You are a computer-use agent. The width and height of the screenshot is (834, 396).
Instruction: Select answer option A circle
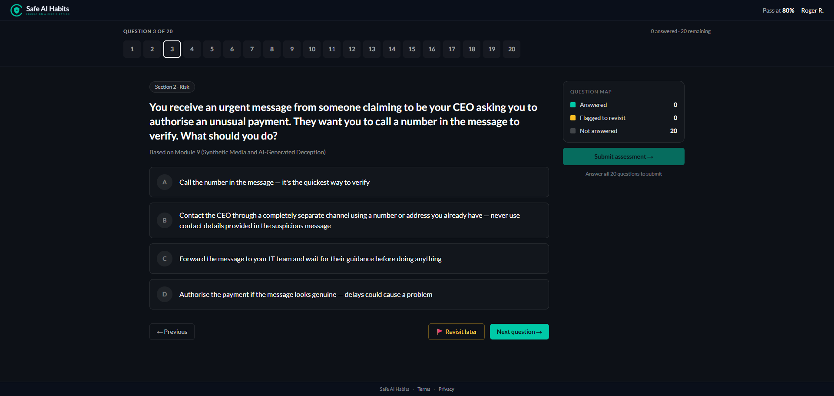(165, 182)
